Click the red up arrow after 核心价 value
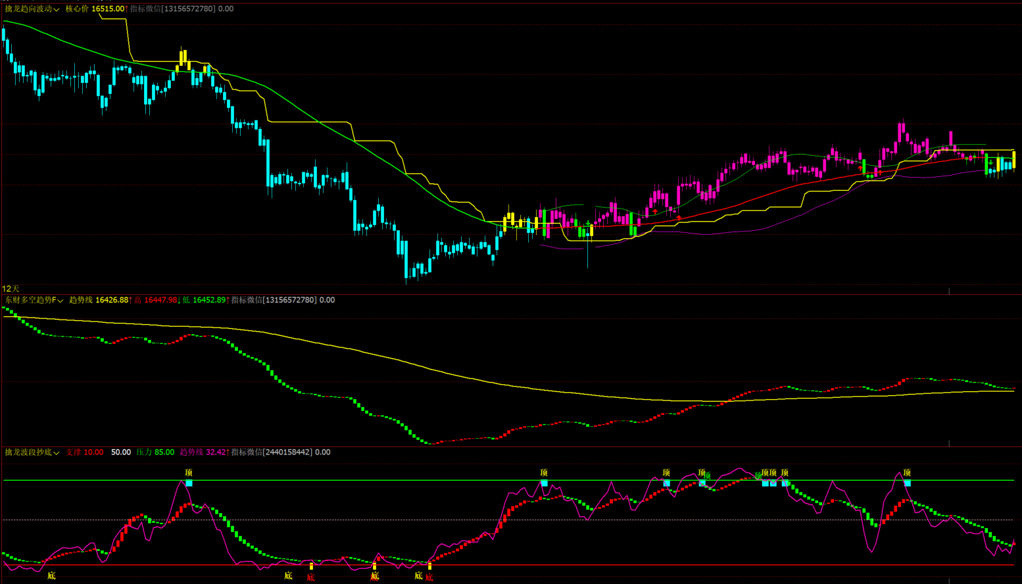Image resolution: width=1022 pixels, height=584 pixels. coord(127,9)
